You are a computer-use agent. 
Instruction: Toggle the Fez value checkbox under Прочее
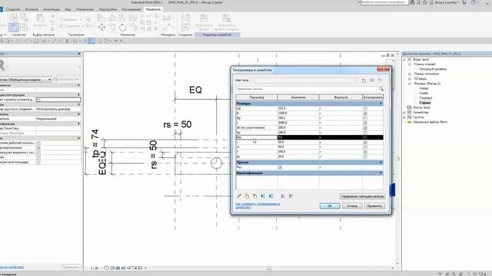(x=280, y=168)
